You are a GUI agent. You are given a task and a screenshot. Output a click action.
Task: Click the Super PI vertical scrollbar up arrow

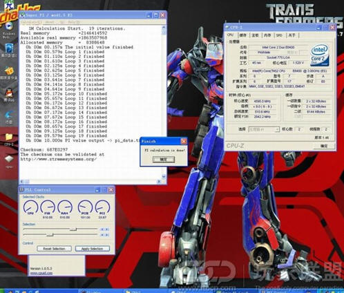[x=164, y=28]
